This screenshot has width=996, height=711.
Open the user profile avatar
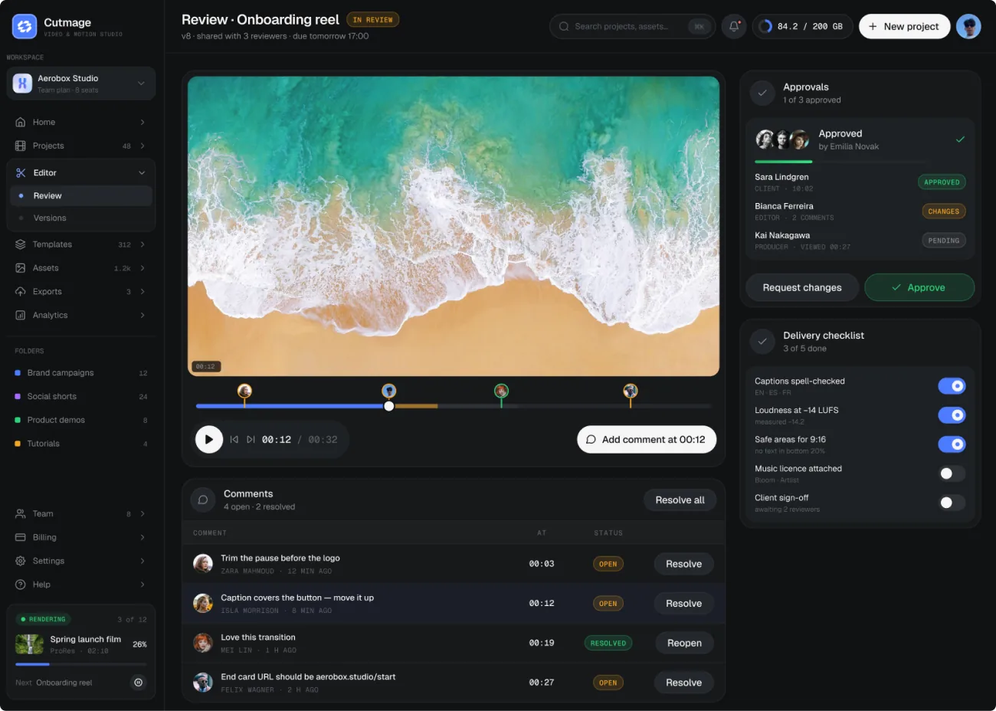968,26
